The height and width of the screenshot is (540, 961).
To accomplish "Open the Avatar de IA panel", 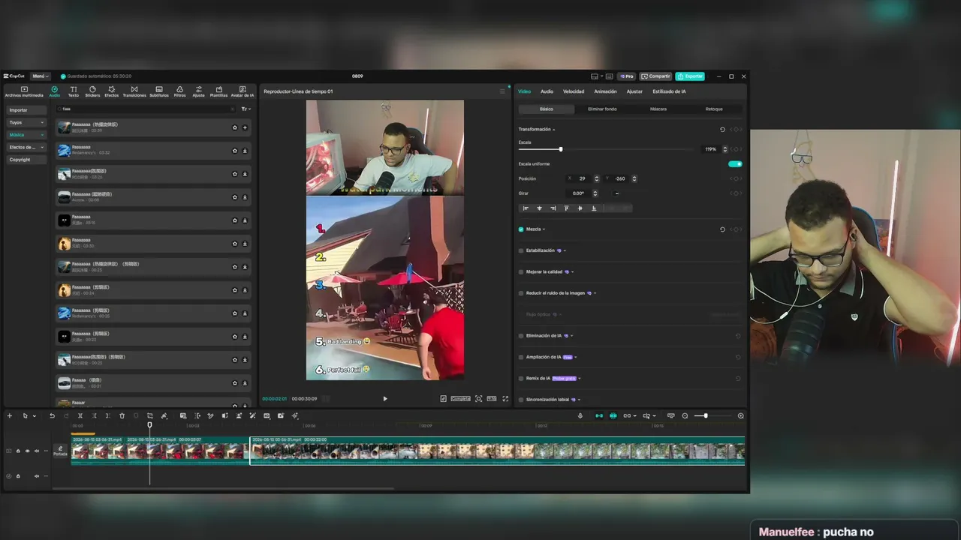I will click(243, 91).
